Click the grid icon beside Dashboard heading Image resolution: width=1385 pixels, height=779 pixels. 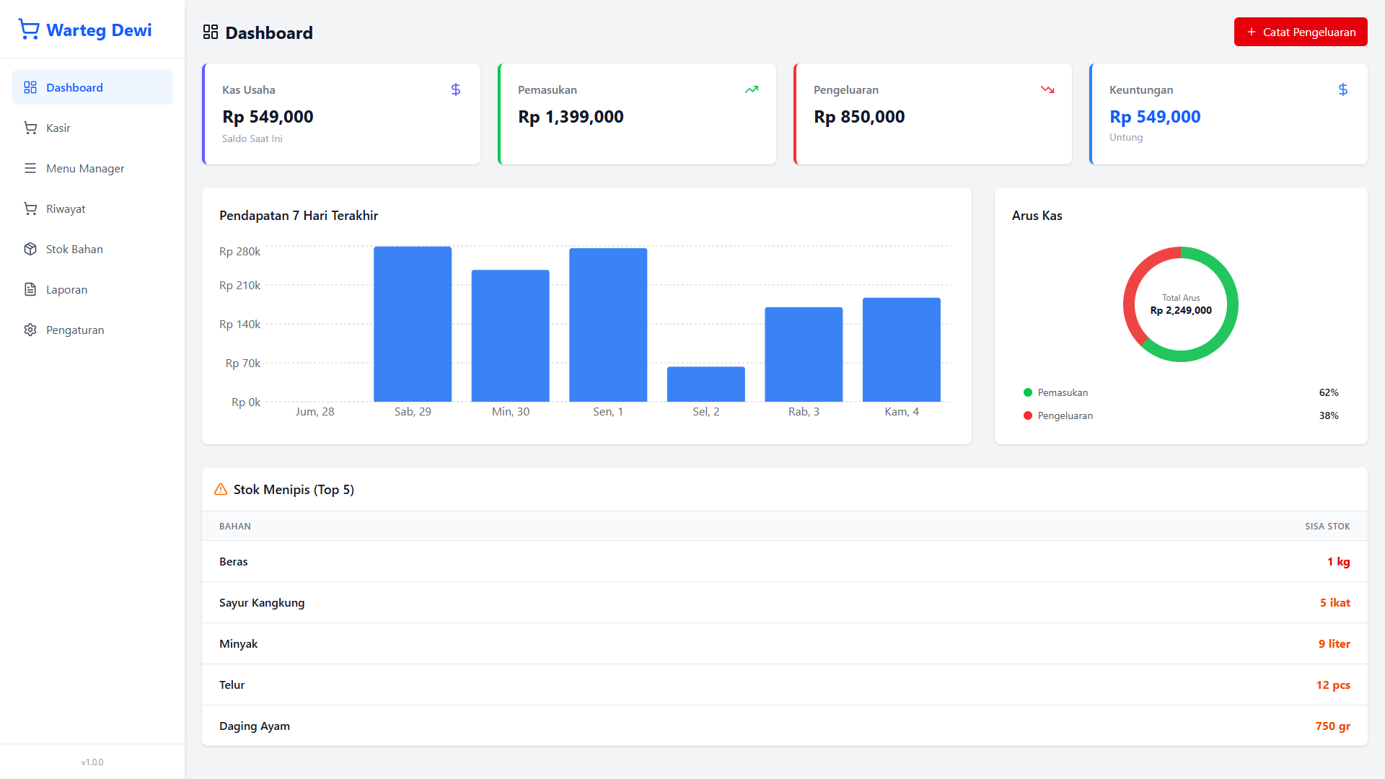(x=211, y=32)
